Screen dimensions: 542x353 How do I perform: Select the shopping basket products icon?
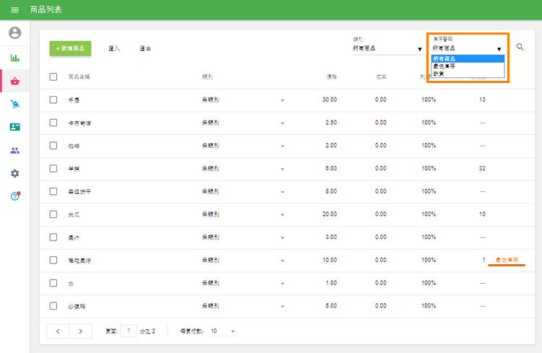pos(14,81)
